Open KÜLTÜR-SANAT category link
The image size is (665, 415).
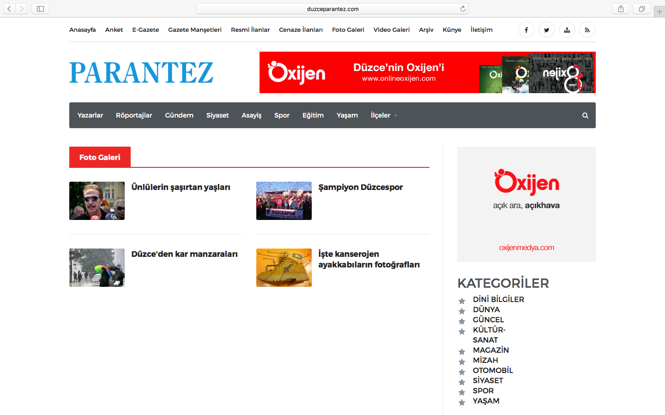tap(489, 335)
